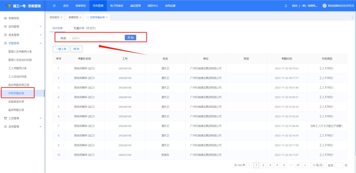The width and height of the screenshot is (356, 173).
Task: Click the 一键上报 button
Action: click(x=61, y=49)
